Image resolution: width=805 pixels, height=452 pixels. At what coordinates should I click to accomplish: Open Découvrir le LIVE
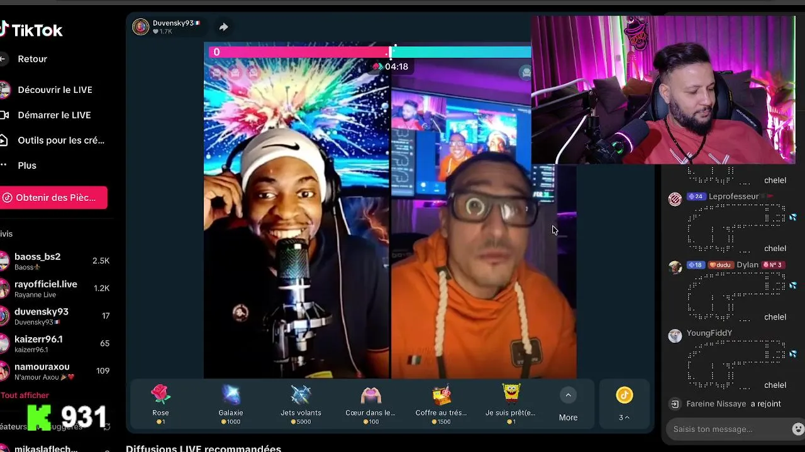[x=47, y=90]
